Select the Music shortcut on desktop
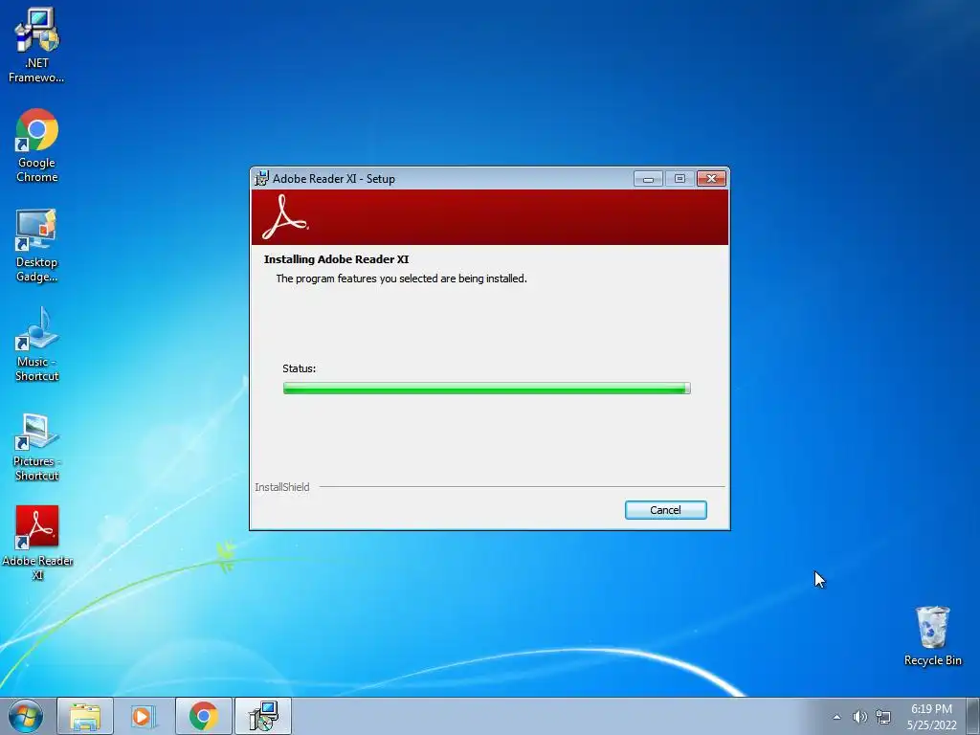This screenshot has height=735, width=980. click(x=37, y=344)
